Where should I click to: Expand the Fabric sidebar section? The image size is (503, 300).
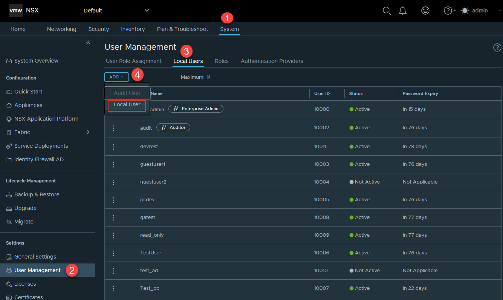88,132
